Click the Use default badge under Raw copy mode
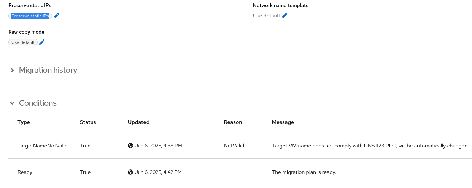 tap(23, 42)
